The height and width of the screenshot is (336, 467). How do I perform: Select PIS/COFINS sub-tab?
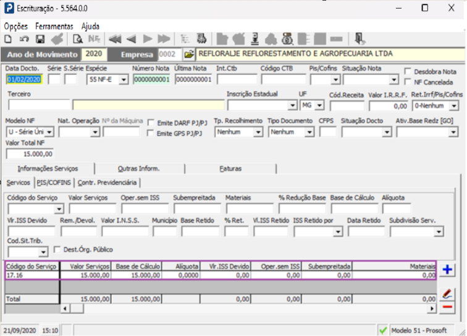pyautogui.click(x=54, y=183)
